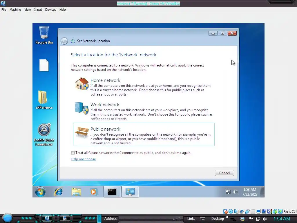Viewport: 297px width, 223px height.
Task: Open the host Start orb button
Action: click(7, 218)
